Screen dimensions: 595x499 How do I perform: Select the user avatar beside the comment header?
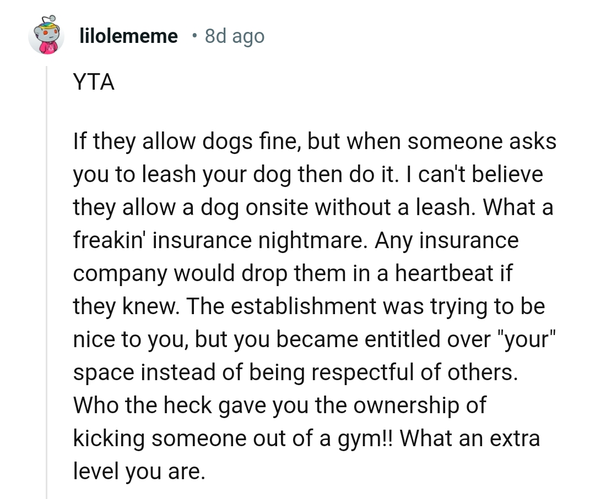tap(47, 36)
